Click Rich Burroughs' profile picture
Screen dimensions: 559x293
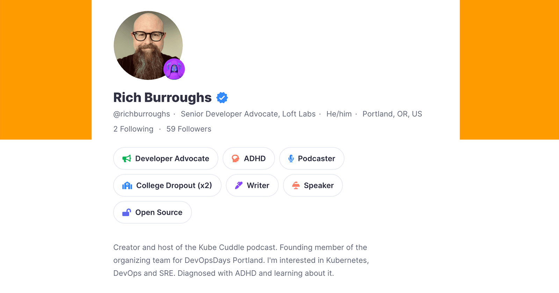coord(147,45)
